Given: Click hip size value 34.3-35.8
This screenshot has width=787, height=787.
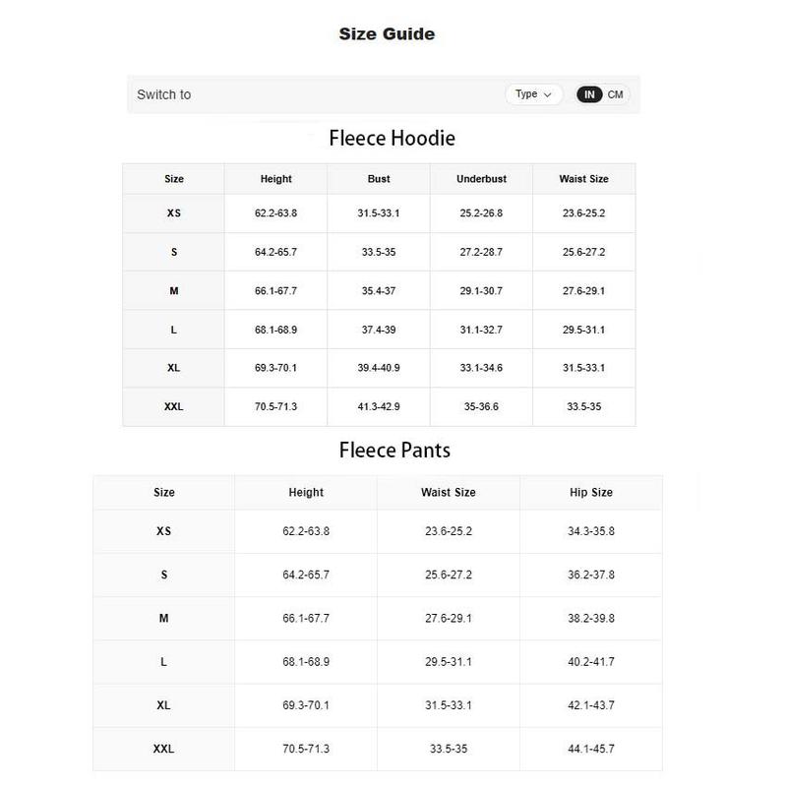Looking at the screenshot, I should click(591, 531).
